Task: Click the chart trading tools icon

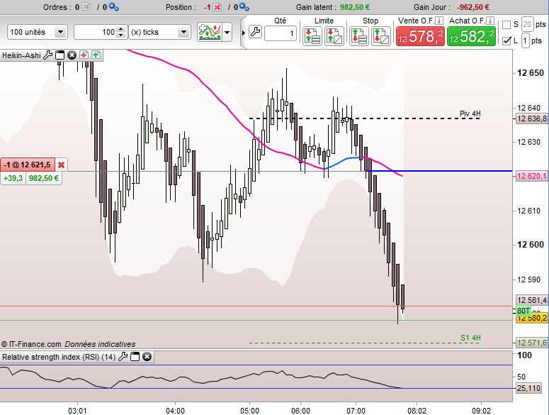Action: point(210,32)
